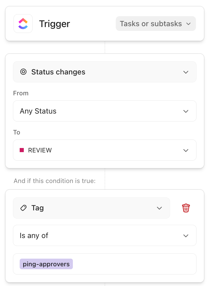The image size is (208, 286).
Task: Delete the Tag condition with trash icon
Action: click(186, 208)
